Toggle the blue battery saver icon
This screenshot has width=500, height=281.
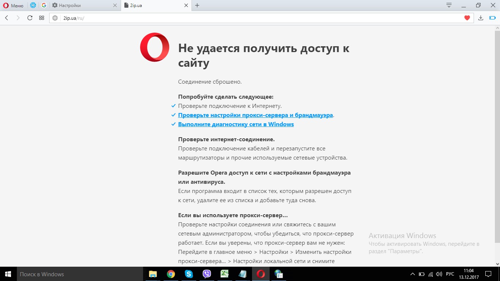point(492,18)
